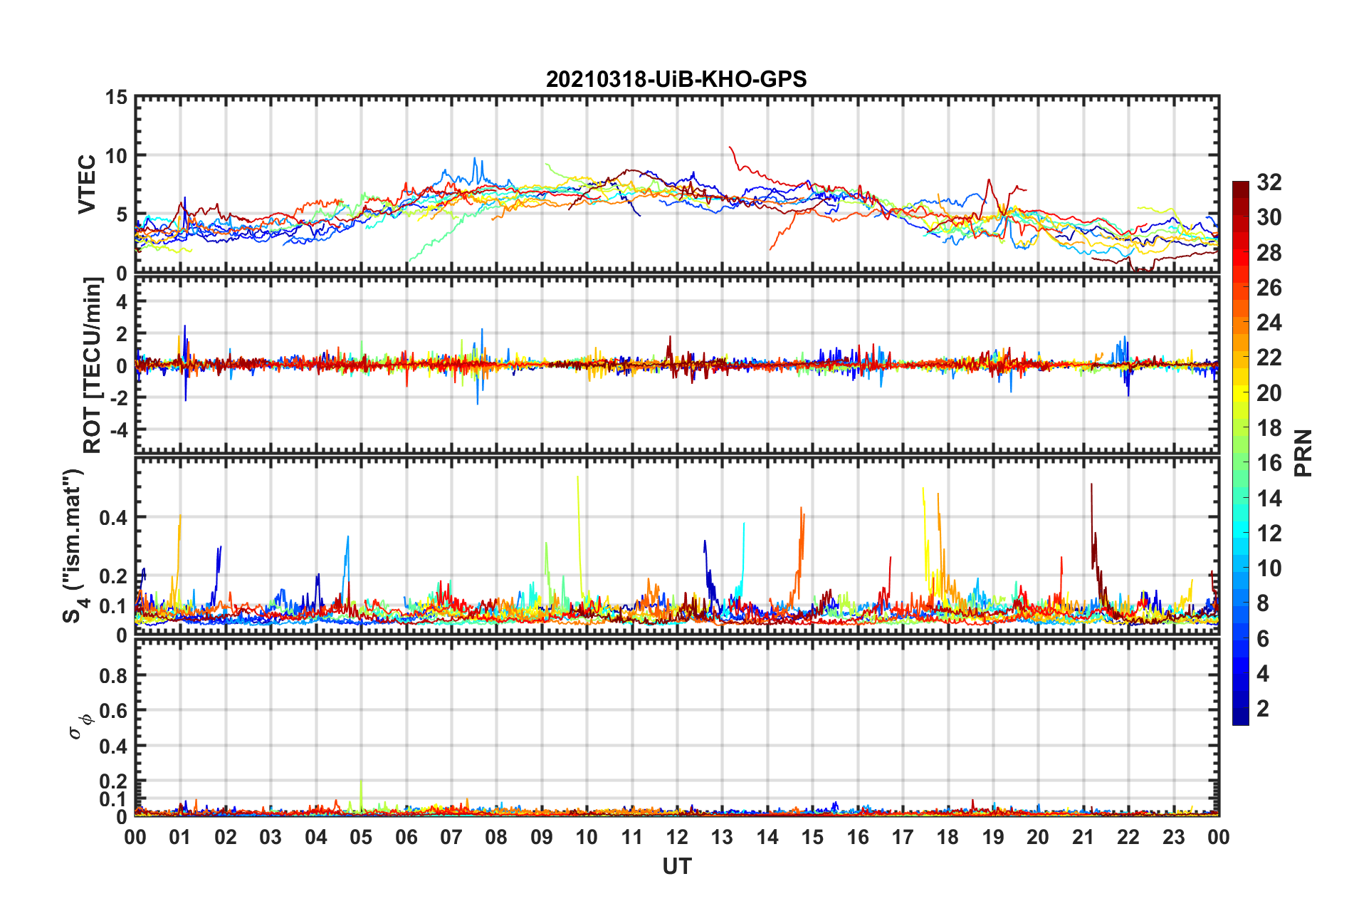Viewport: 1354px width, 906px height.
Task: Click colorbar tick label 16
Action: click(x=1269, y=463)
